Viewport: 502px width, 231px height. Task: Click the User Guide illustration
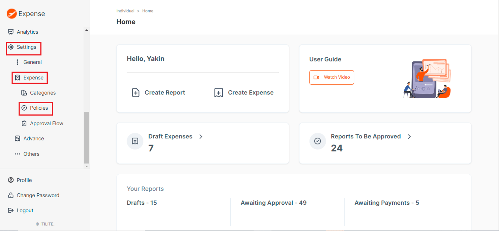click(x=427, y=79)
